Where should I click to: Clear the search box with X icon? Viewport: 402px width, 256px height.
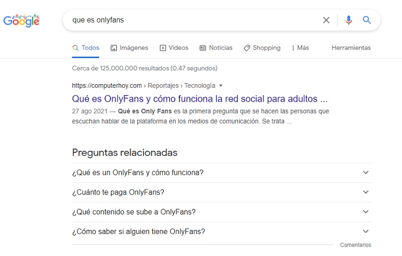click(x=326, y=20)
